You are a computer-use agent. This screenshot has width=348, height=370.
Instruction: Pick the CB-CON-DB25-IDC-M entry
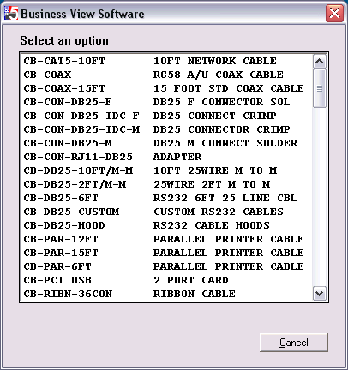pos(166,129)
